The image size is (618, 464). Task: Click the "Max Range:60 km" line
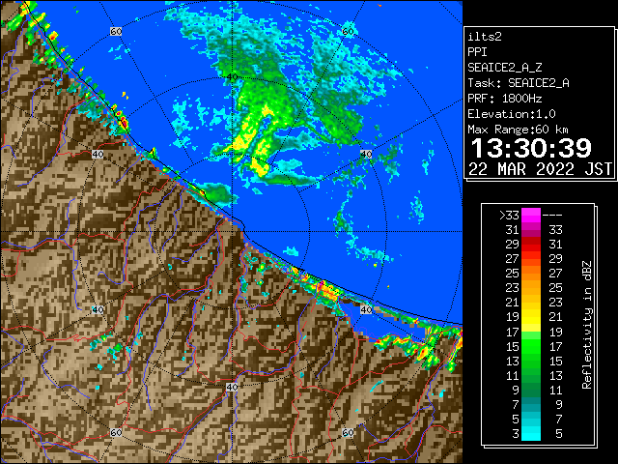tap(518, 130)
